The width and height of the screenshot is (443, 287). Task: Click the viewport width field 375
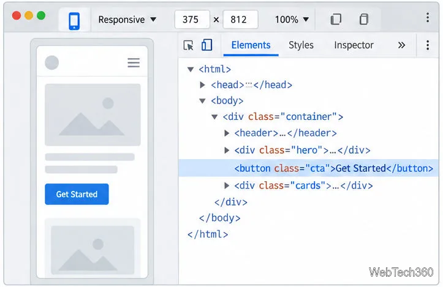[192, 20]
